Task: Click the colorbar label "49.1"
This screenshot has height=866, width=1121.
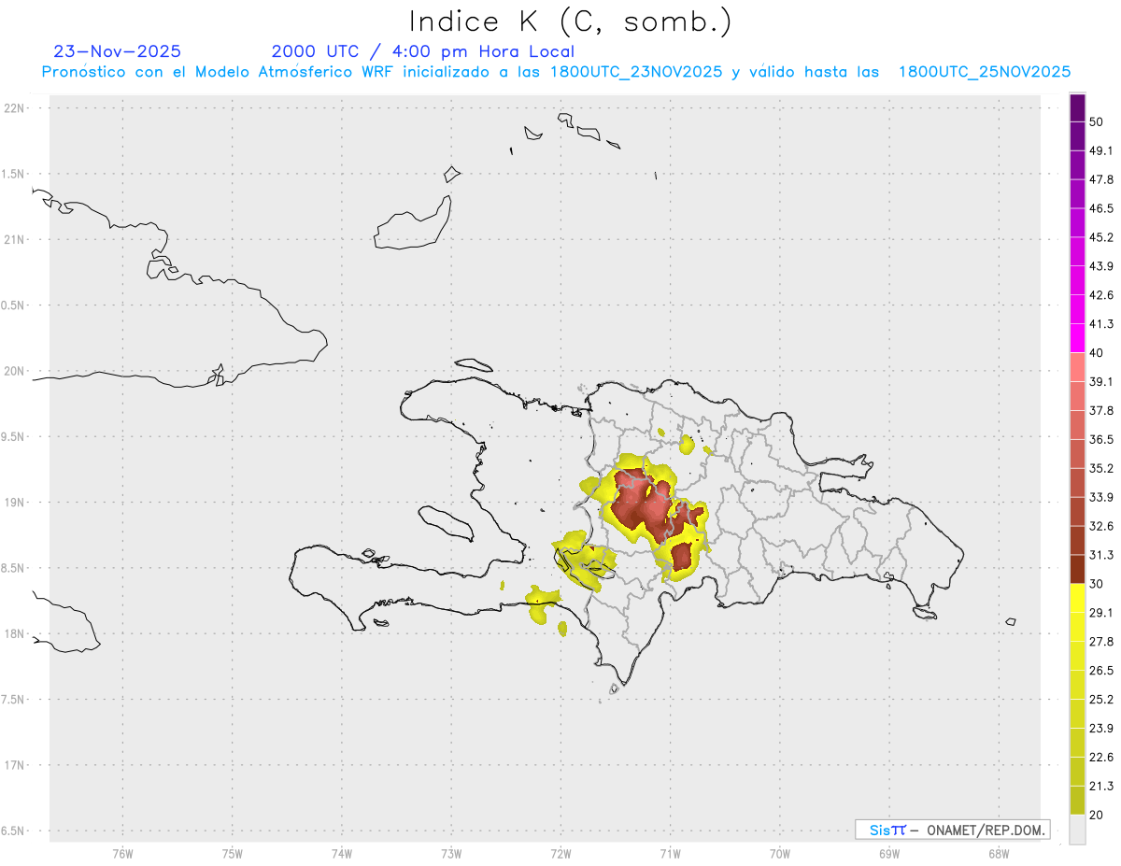Action: (1101, 150)
